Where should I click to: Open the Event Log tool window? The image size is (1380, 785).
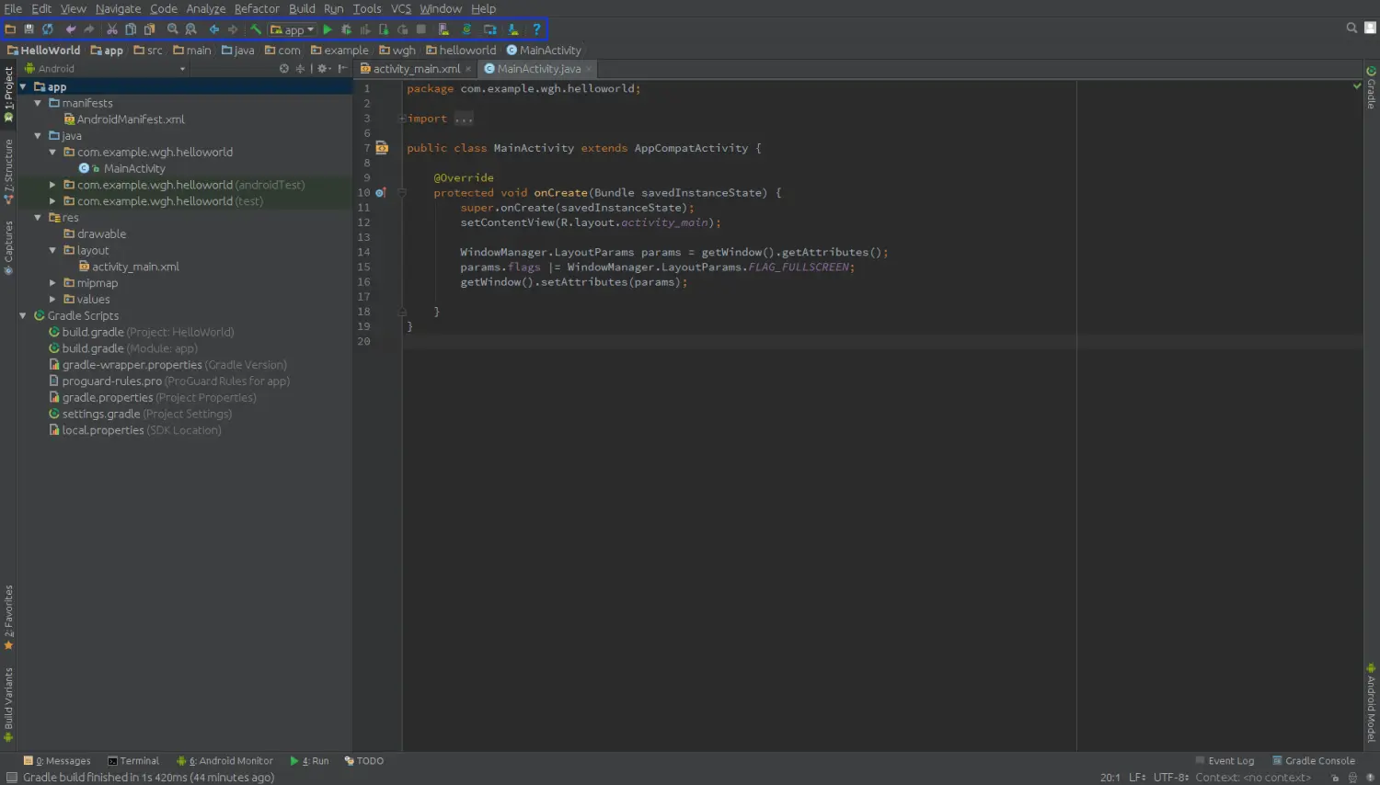pyautogui.click(x=1225, y=761)
